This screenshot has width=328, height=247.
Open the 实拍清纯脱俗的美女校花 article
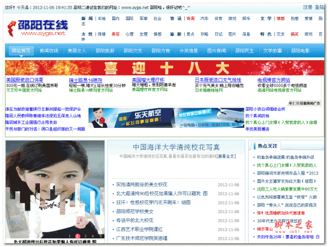coord(142,185)
